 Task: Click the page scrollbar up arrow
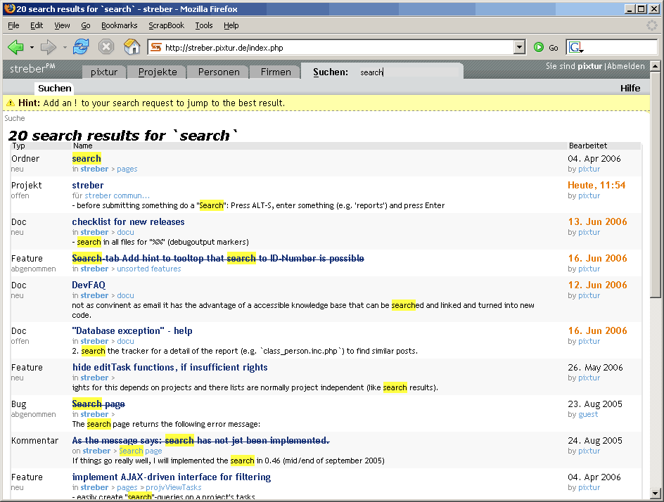pos(655,66)
